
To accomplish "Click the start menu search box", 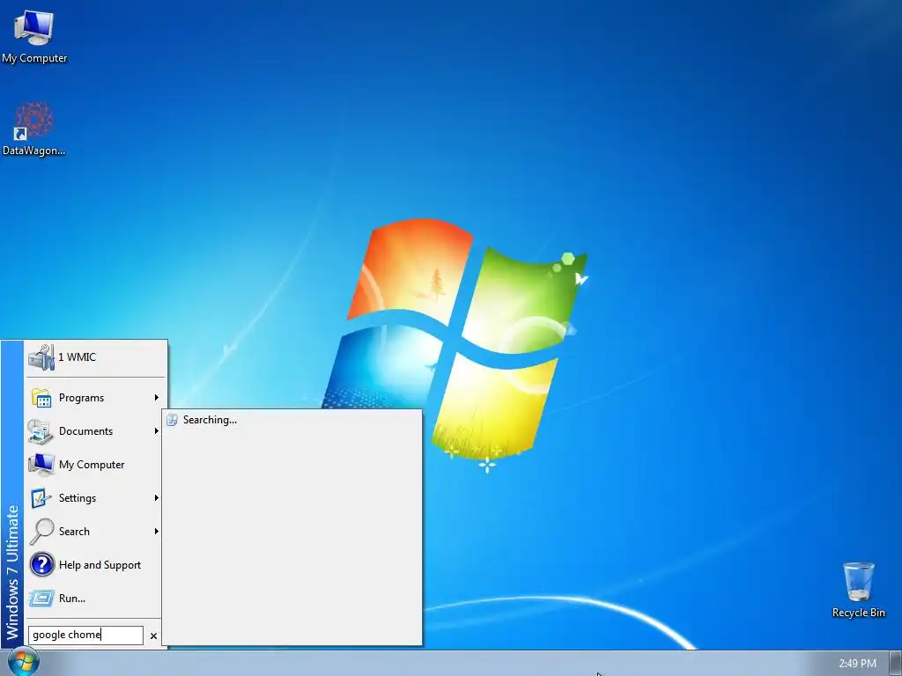I will [85, 635].
